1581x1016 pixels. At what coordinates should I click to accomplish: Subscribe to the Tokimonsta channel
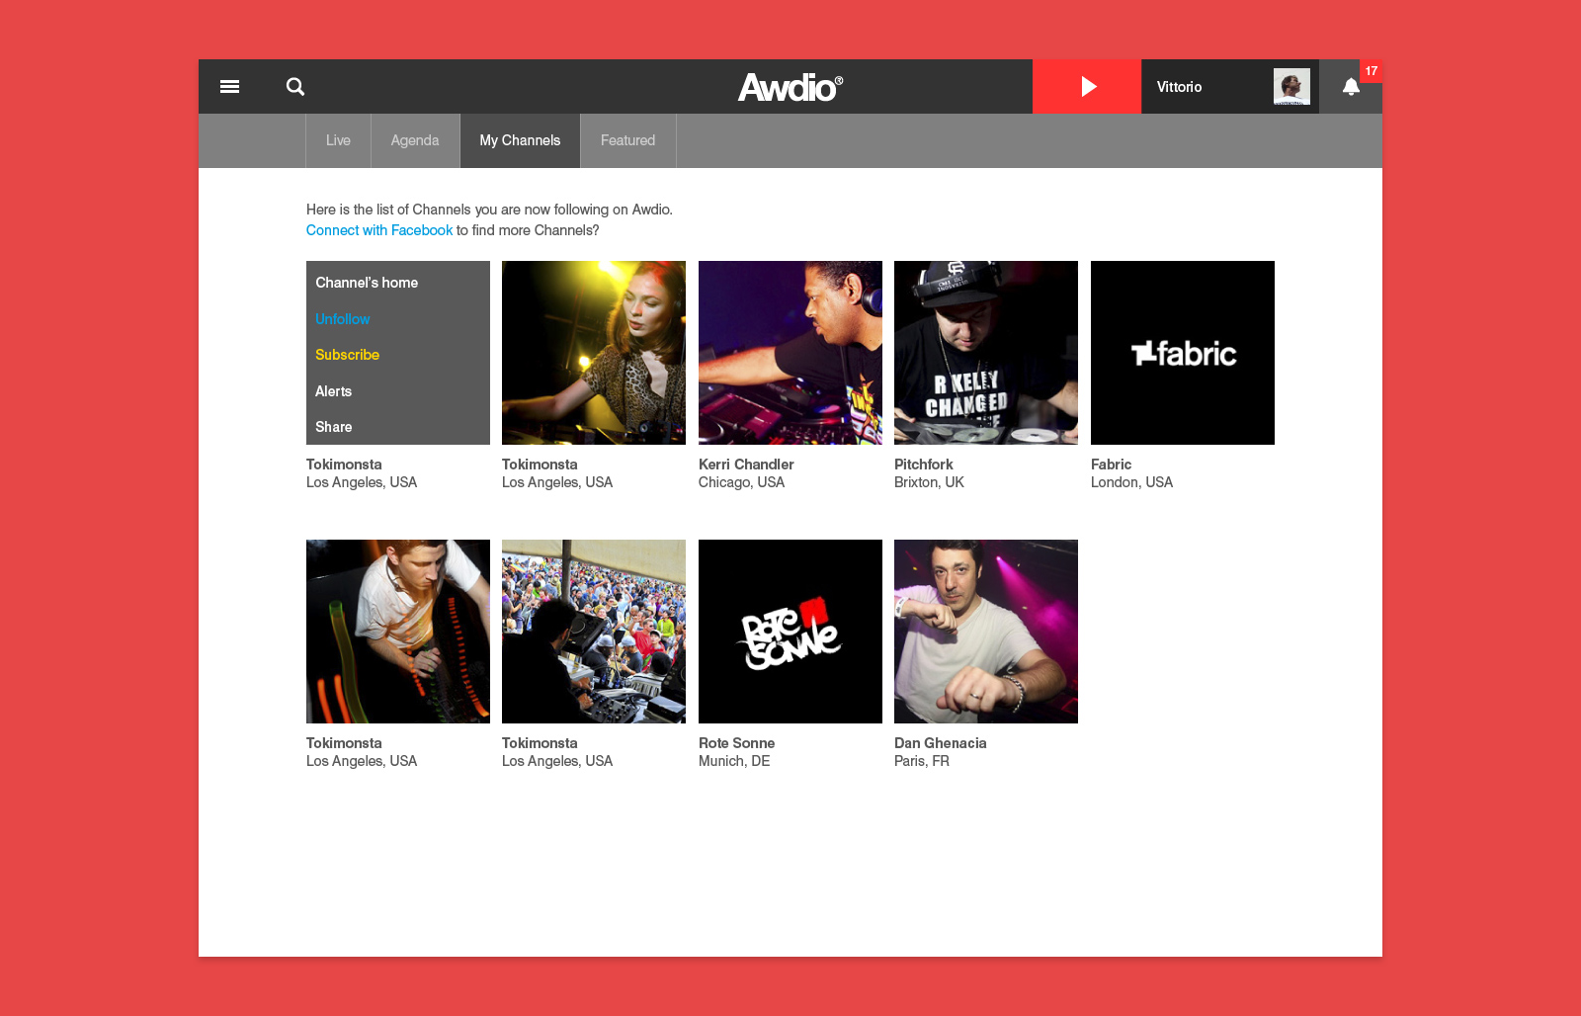(x=348, y=355)
